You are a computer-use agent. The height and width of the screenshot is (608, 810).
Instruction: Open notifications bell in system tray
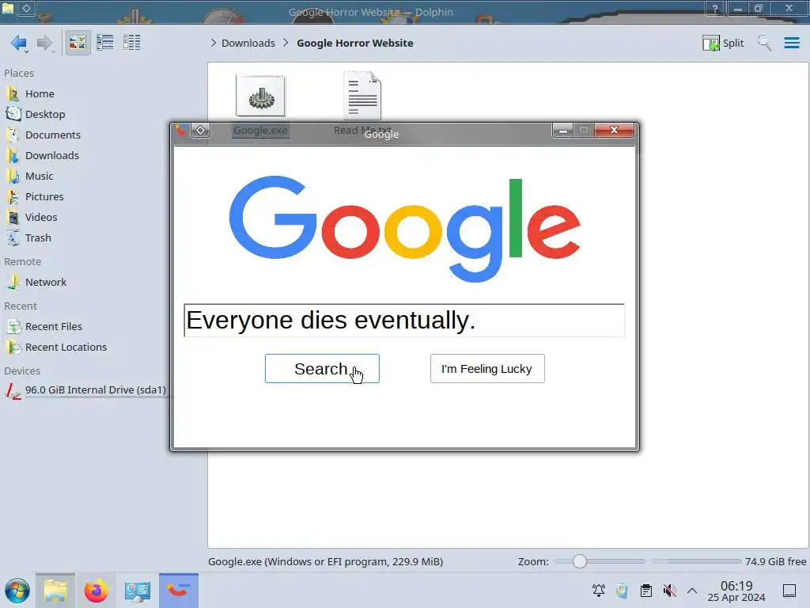[x=599, y=591]
